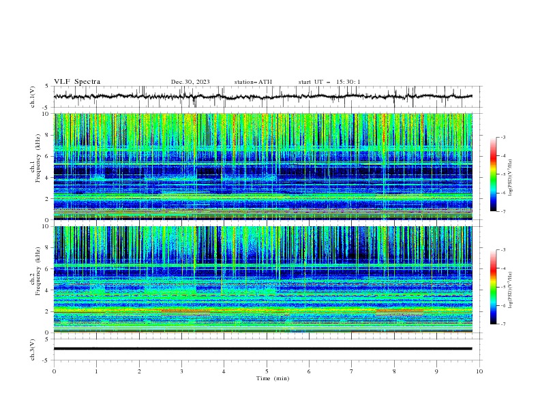Click the 2 kHz tick on ch.2 frequency axis
Viewport: 540px width, 417px height.
pyautogui.click(x=48, y=311)
